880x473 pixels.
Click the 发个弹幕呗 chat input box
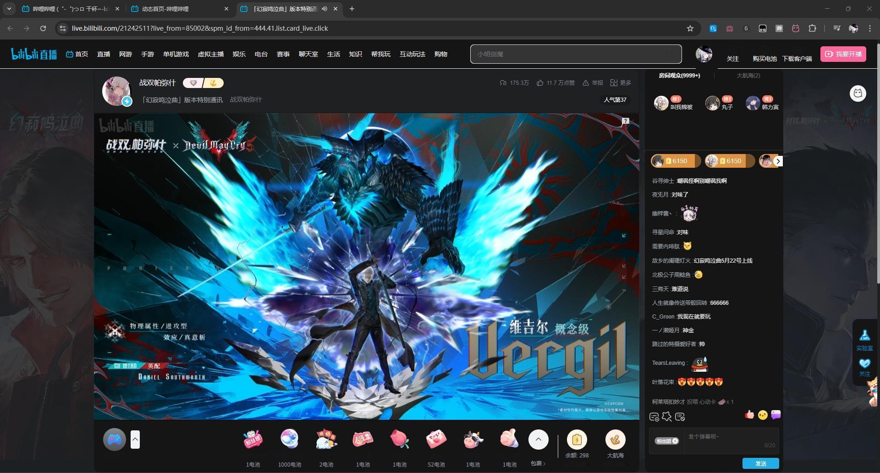point(731,441)
